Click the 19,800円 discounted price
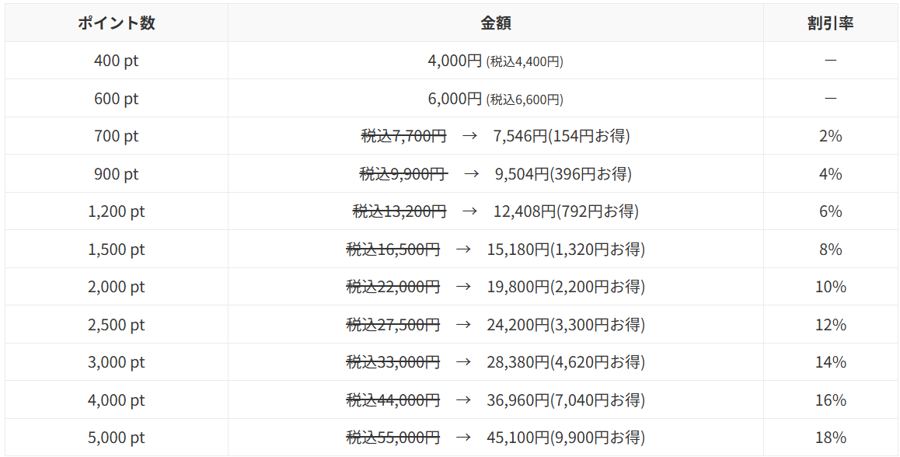 click(x=518, y=287)
